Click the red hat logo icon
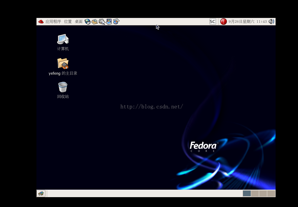Screen dimensions: 298x207 [41, 22]
